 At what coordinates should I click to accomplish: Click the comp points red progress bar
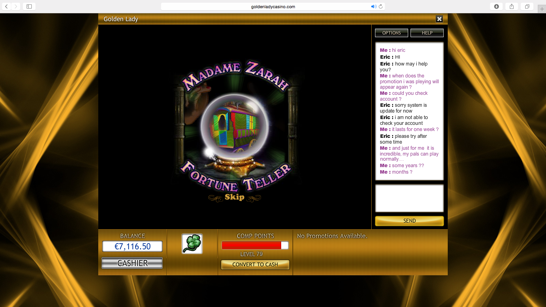pos(255,245)
